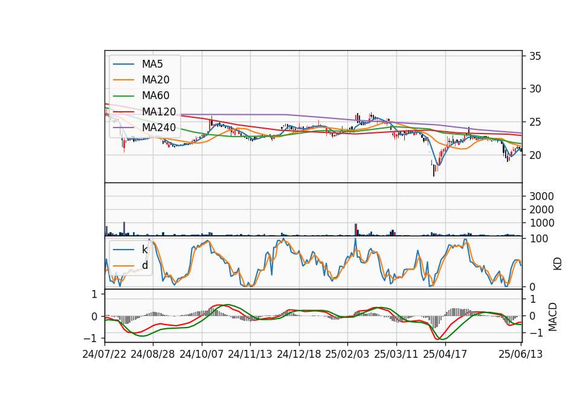The image size is (580, 417).
Task: Click the red MA120 legend line swatch
Action: coord(123,112)
